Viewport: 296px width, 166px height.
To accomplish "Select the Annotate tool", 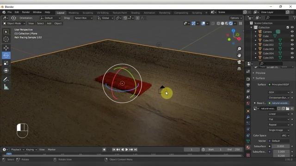I will [x=6, y=79].
